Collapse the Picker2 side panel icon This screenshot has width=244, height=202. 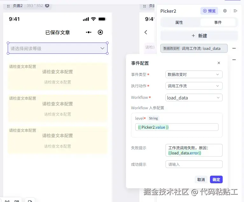[235, 11]
